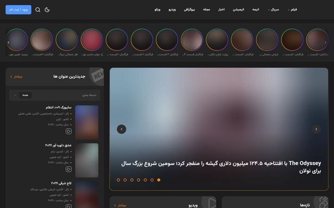
Task: Expand the سریال menu dropdown
Action: [x=273, y=10]
